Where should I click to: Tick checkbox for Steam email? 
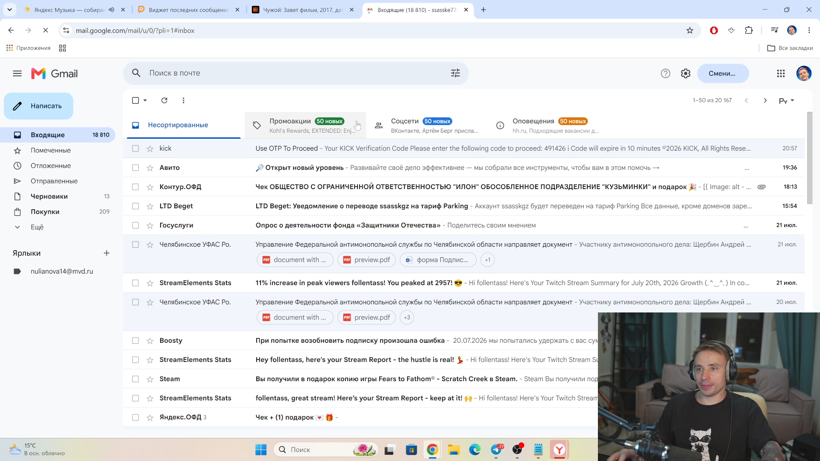click(x=135, y=379)
